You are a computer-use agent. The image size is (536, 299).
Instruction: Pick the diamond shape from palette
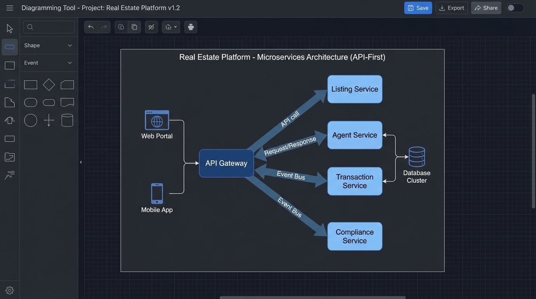click(49, 84)
